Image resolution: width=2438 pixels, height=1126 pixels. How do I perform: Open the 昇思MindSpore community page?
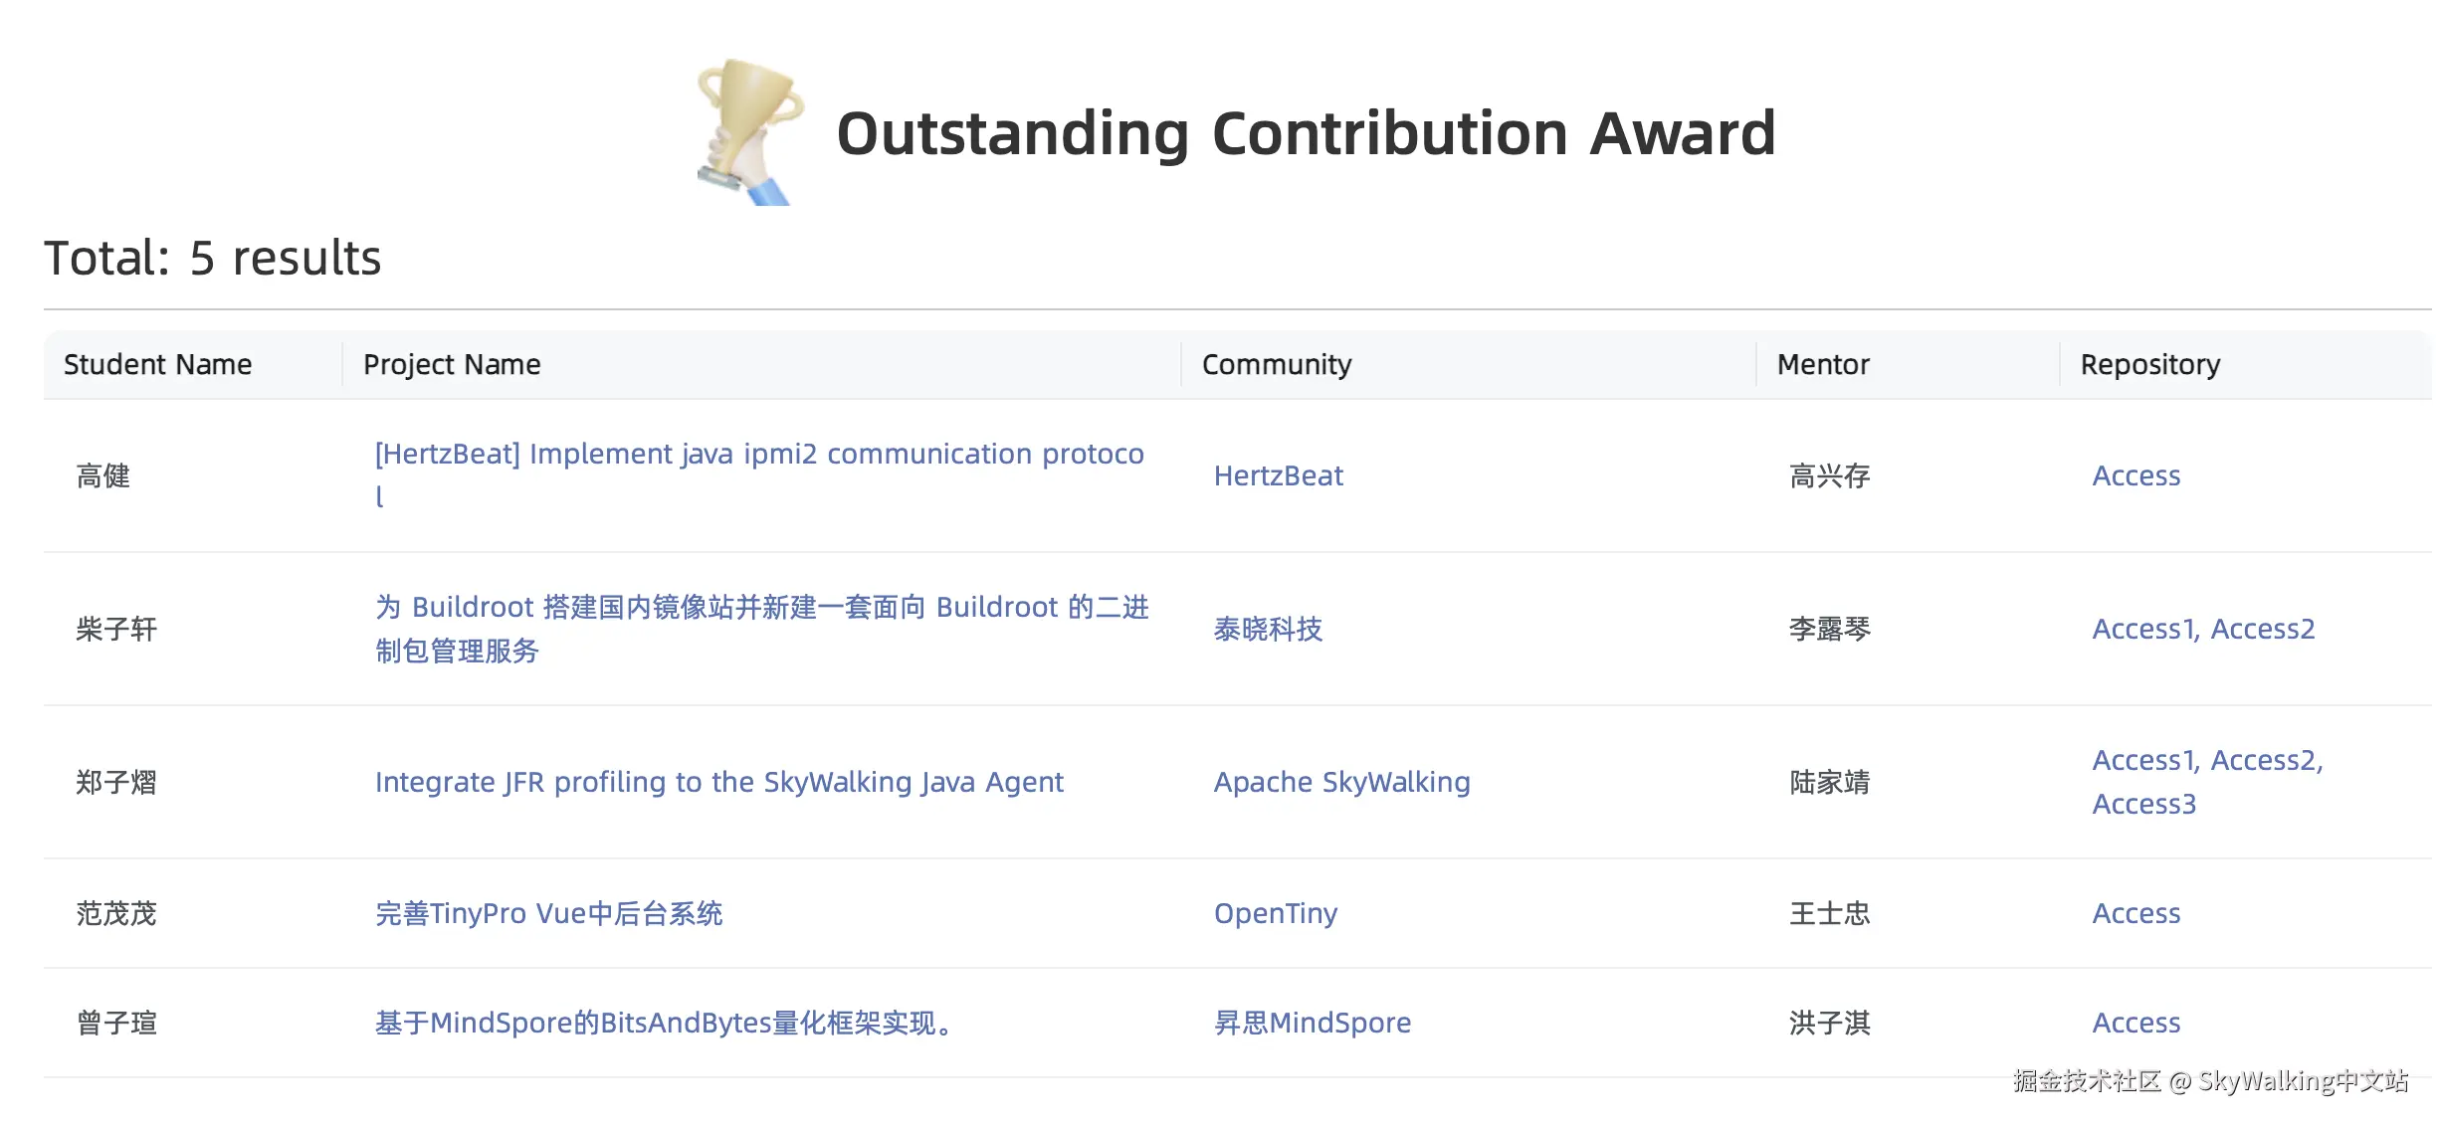click(x=1314, y=1023)
